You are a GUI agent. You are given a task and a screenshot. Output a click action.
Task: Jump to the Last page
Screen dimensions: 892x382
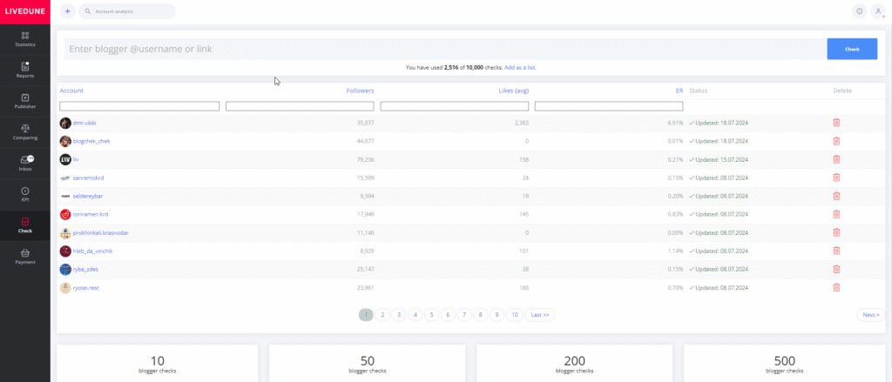(539, 315)
